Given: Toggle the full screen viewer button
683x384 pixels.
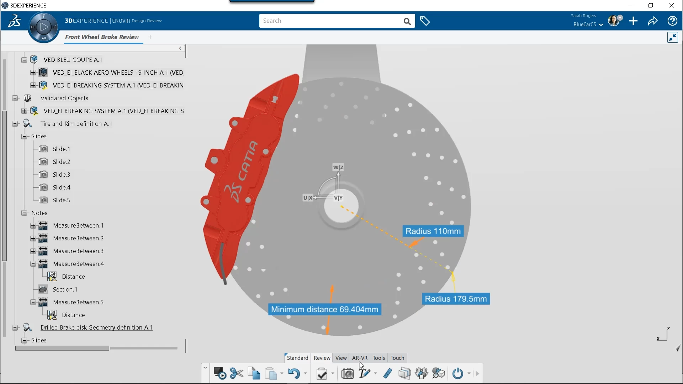Looking at the screenshot, I should coord(672,37).
